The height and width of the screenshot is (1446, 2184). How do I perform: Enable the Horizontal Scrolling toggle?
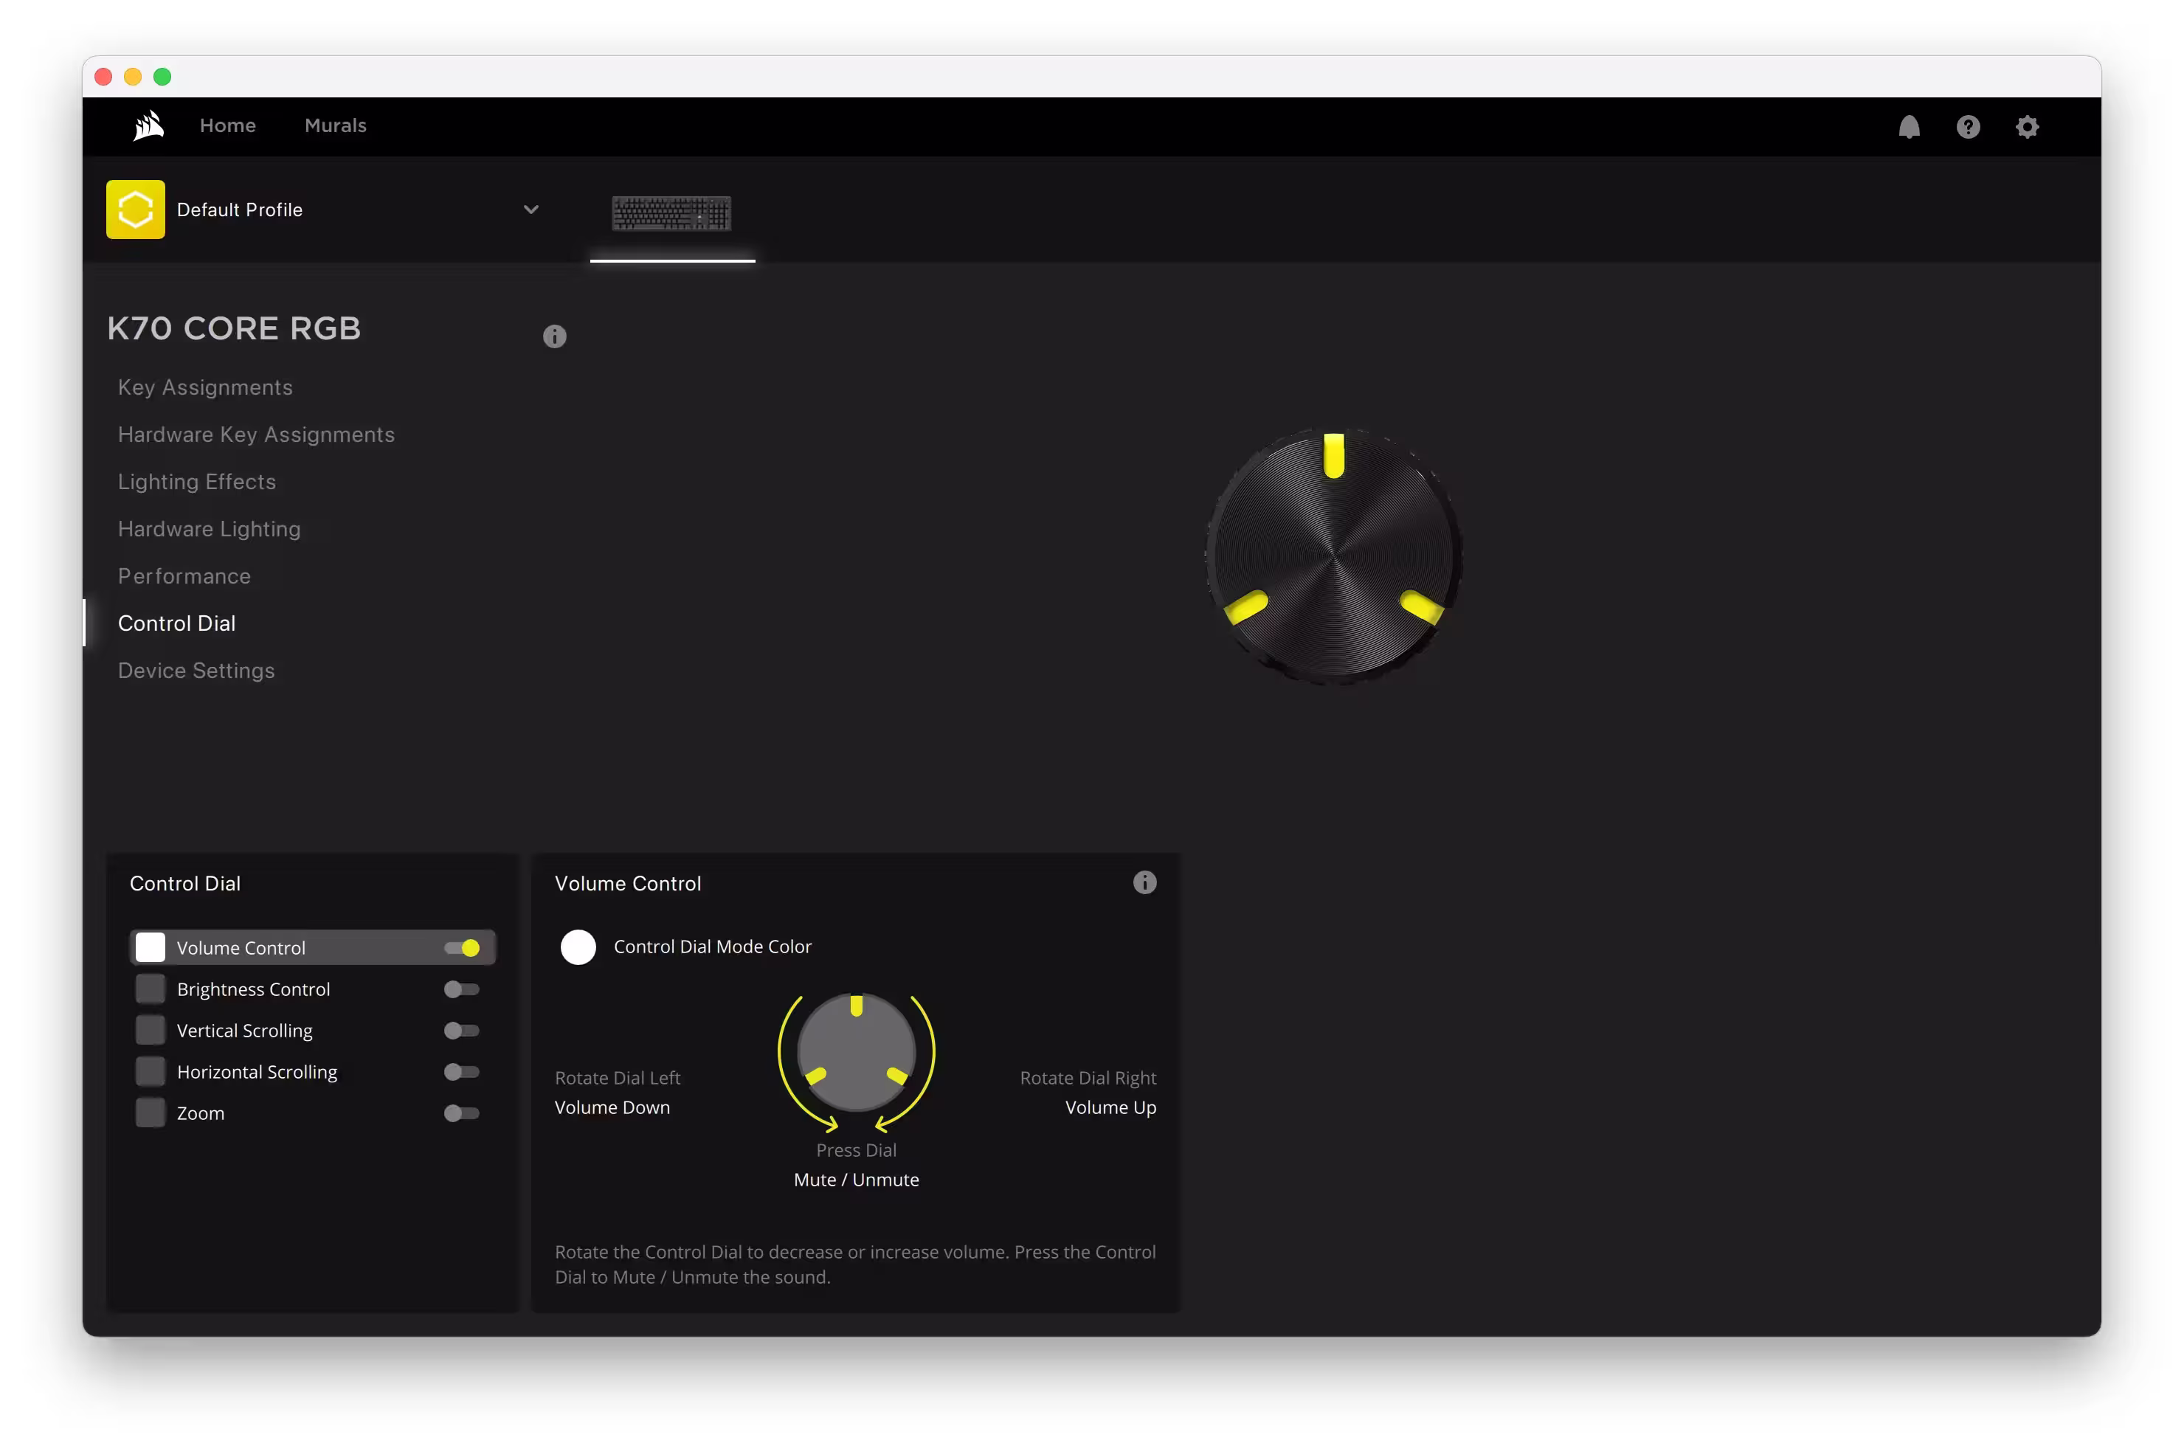coord(462,1071)
